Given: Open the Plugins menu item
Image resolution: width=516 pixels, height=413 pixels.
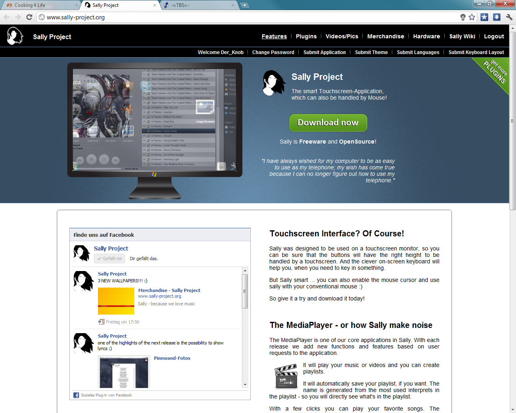Looking at the screenshot, I should (306, 36).
